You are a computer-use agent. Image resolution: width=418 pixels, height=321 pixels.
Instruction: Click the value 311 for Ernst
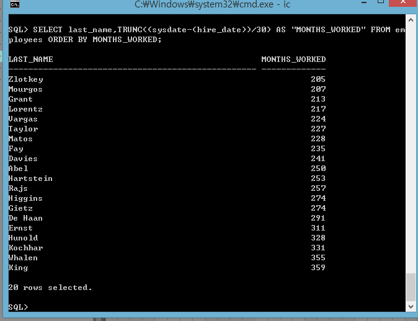[x=318, y=228]
